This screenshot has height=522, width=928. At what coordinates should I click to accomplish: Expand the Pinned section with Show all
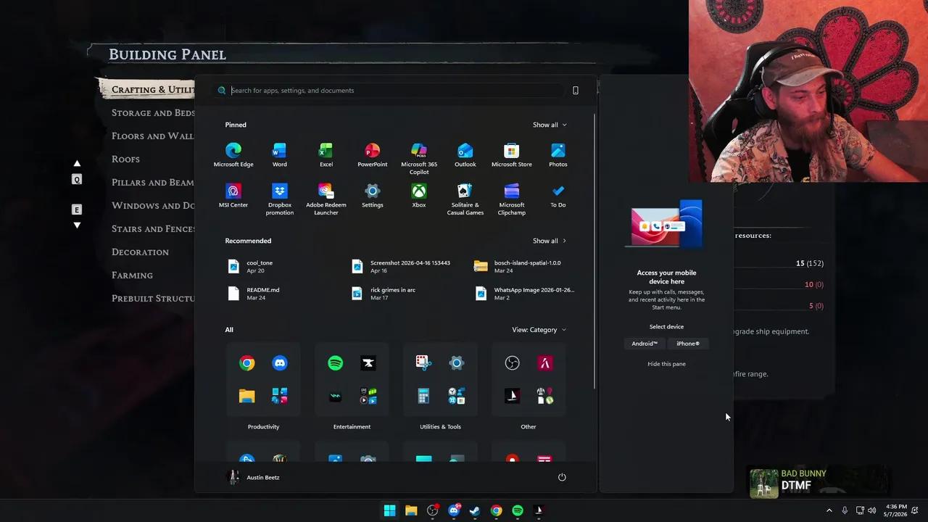click(550, 125)
